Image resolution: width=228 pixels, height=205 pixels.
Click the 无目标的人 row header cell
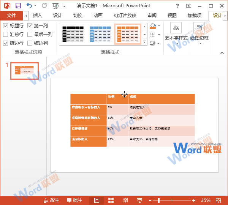(89, 142)
